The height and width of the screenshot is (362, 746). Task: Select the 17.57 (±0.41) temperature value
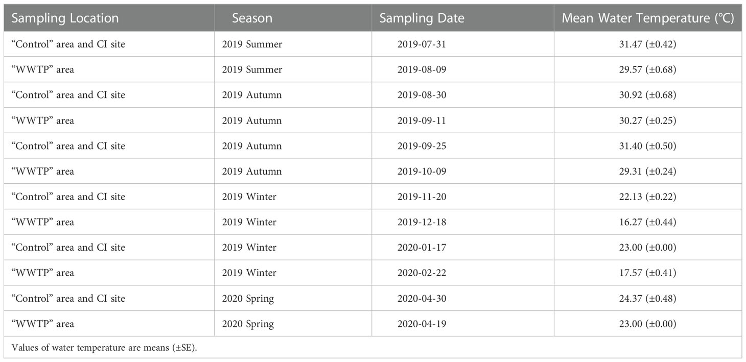tap(647, 273)
